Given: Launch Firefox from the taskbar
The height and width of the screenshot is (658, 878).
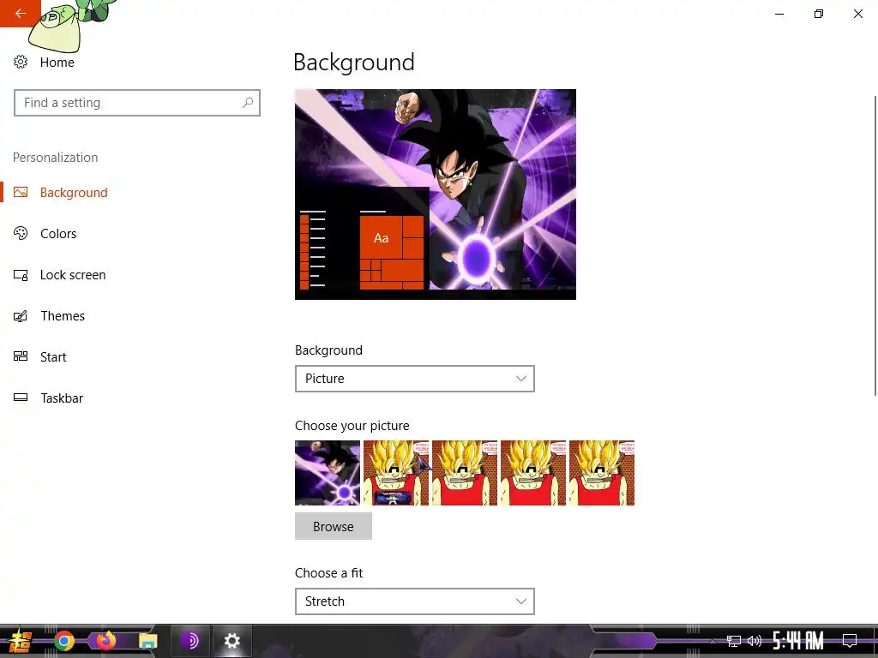Looking at the screenshot, I should tap(105, 641).
